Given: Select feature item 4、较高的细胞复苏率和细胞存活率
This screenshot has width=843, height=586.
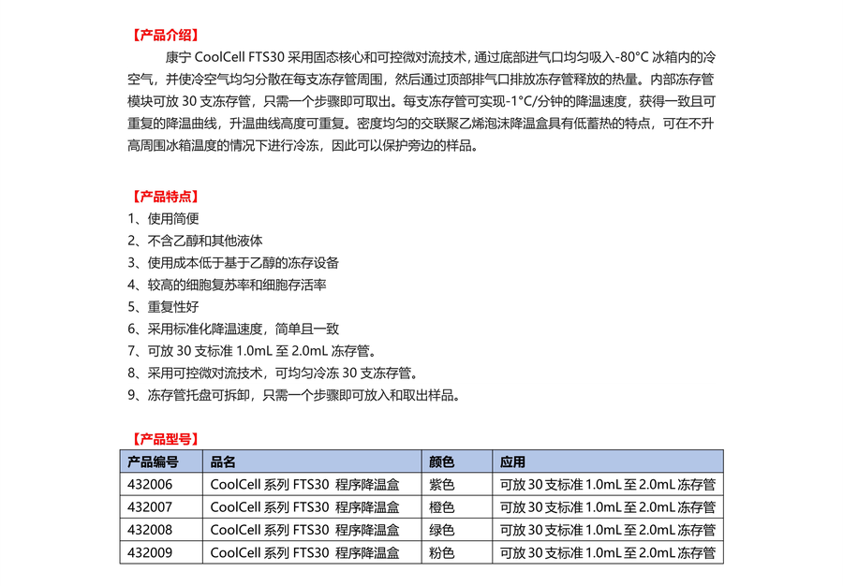Looking at the screenshot, I should [x=227, y=285].
